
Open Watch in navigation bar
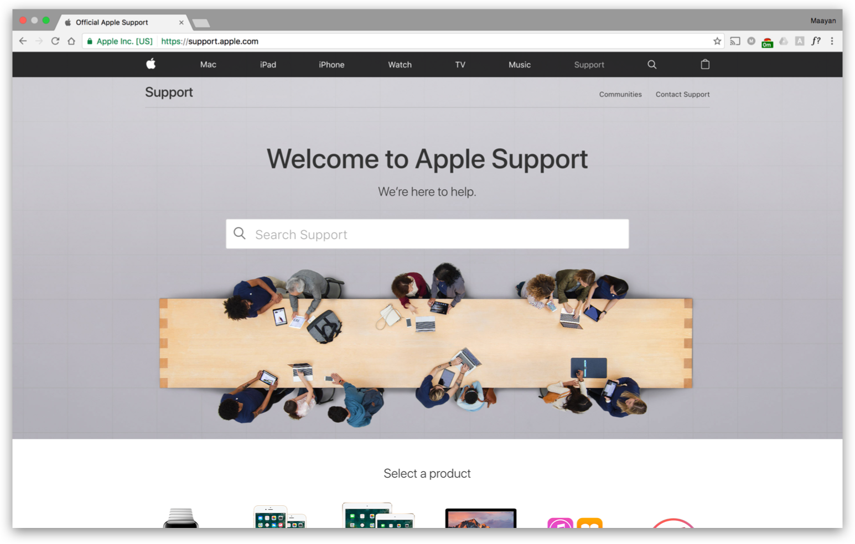click(400, 65)
